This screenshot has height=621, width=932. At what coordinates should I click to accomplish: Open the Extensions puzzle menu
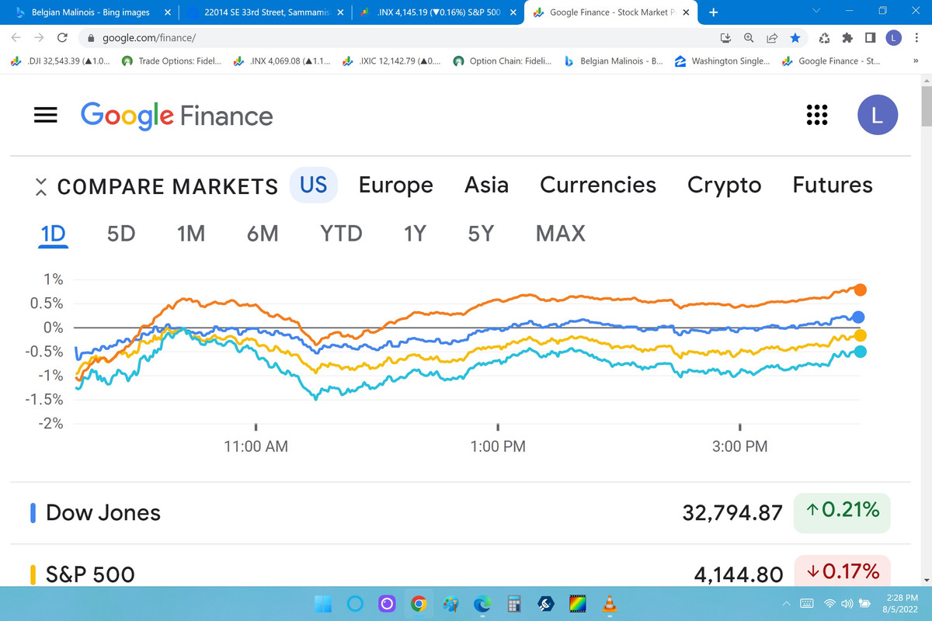point(848,37)
